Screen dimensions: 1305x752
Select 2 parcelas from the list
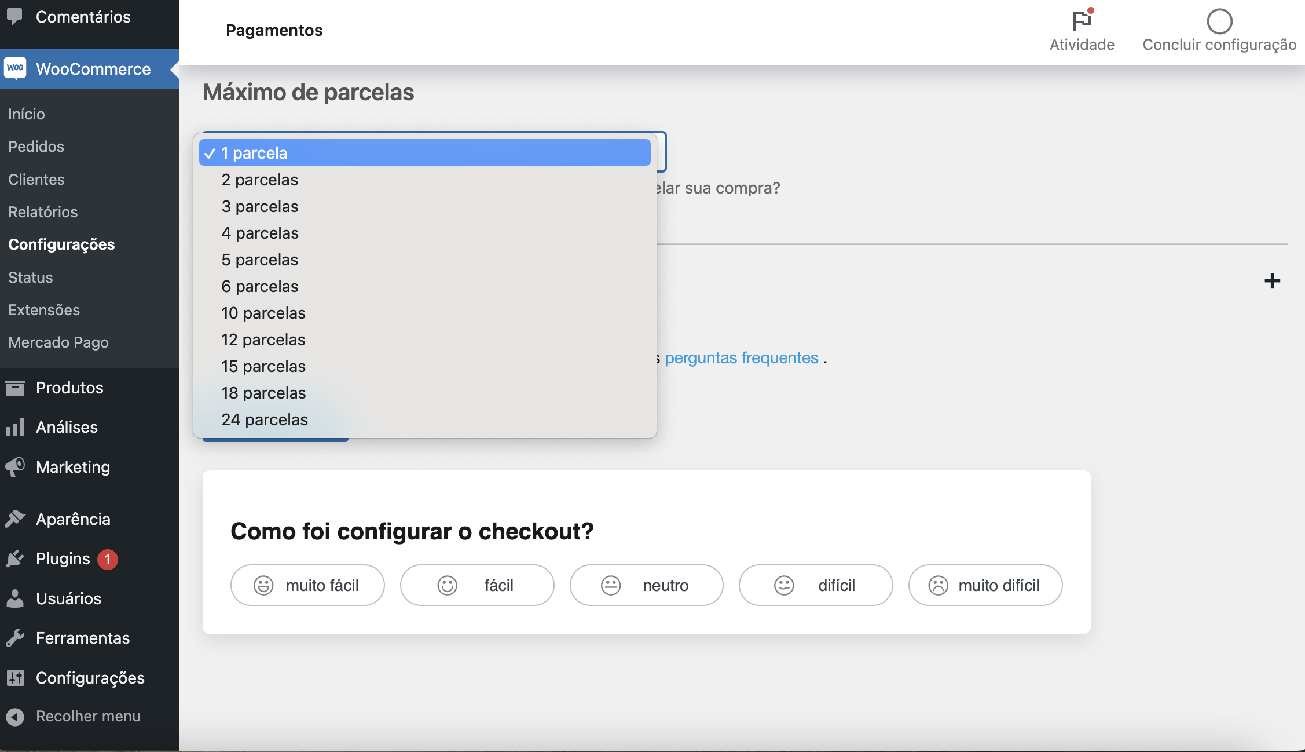pos(425,180)
